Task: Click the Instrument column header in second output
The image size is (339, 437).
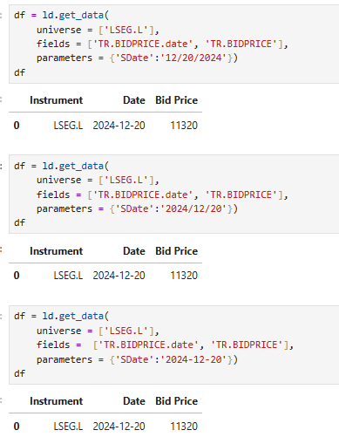Action: 56,251
